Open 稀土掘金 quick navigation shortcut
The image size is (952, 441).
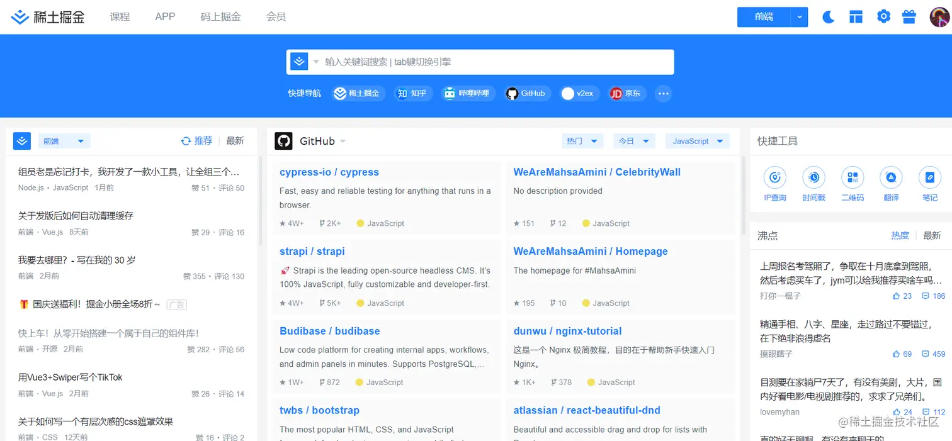[358, 93]
